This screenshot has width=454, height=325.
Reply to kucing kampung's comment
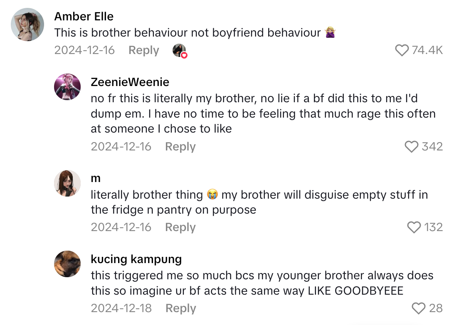click(x=181, y=308)
